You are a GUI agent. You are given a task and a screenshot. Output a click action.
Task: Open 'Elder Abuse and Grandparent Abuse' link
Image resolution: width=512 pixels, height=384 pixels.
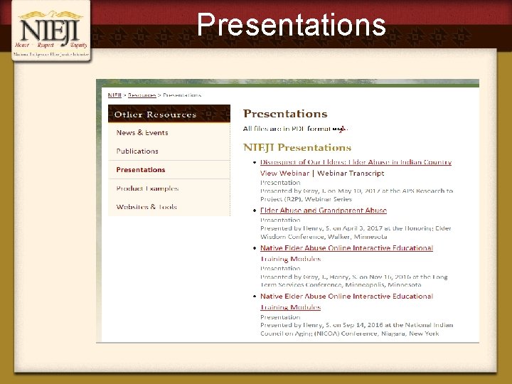pyautogui.click(x=324, y=210)
